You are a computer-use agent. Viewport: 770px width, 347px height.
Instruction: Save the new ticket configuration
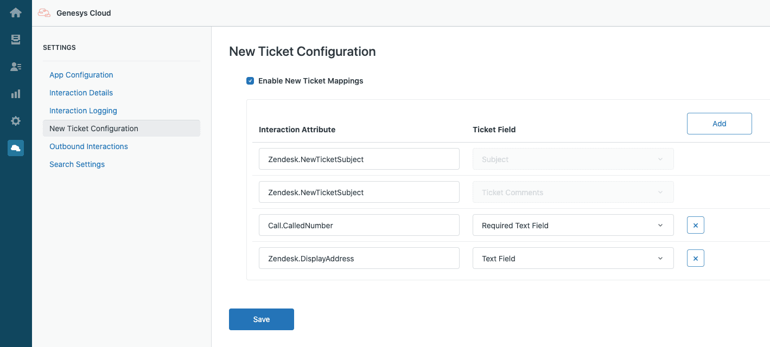(x=261, y=319)
